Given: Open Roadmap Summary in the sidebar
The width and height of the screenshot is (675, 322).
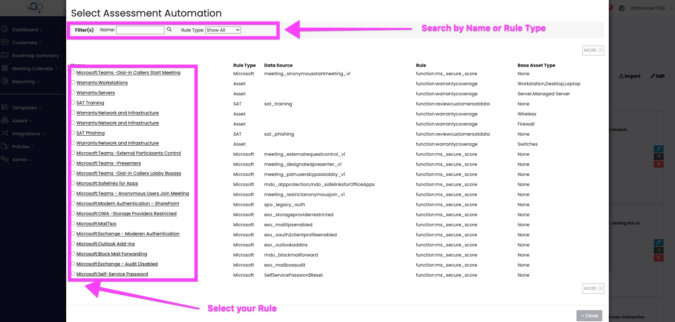Looking at the screenshot, I should click(35, 55).
